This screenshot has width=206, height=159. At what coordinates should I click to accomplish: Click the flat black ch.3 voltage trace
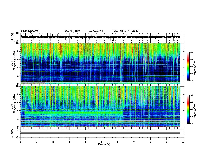(x=100, y=133)
